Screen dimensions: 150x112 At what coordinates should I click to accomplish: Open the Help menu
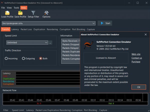(x=24, y=8)
